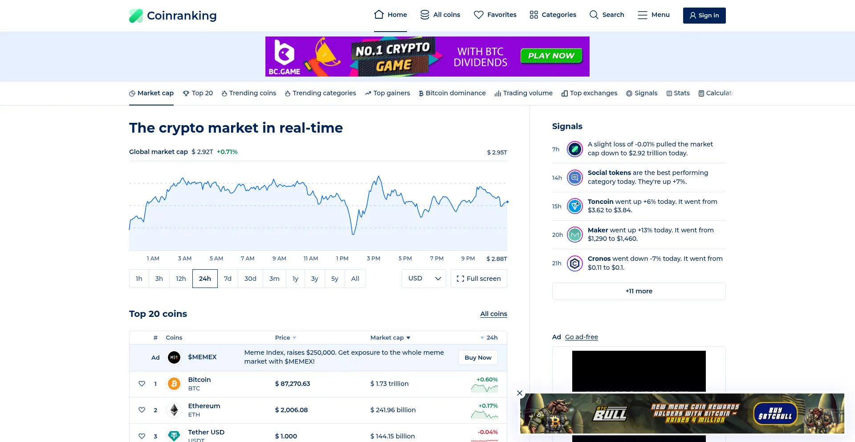Image resolution: width=855 pixels, height=442 pixels.
Task: Click the Sign in button
Action: pos(704,15)
